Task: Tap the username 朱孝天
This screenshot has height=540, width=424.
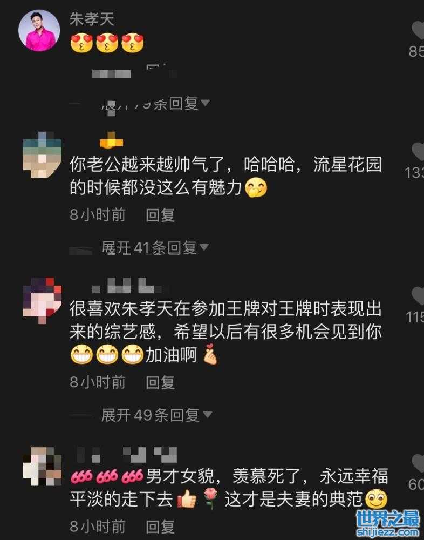Action: click(x=92, y=18)
